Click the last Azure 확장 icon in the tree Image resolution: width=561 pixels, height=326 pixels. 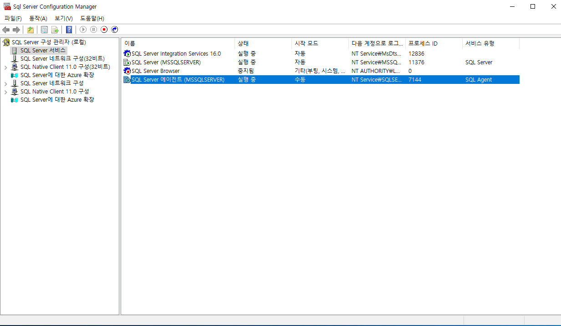[x=15, y=100]
